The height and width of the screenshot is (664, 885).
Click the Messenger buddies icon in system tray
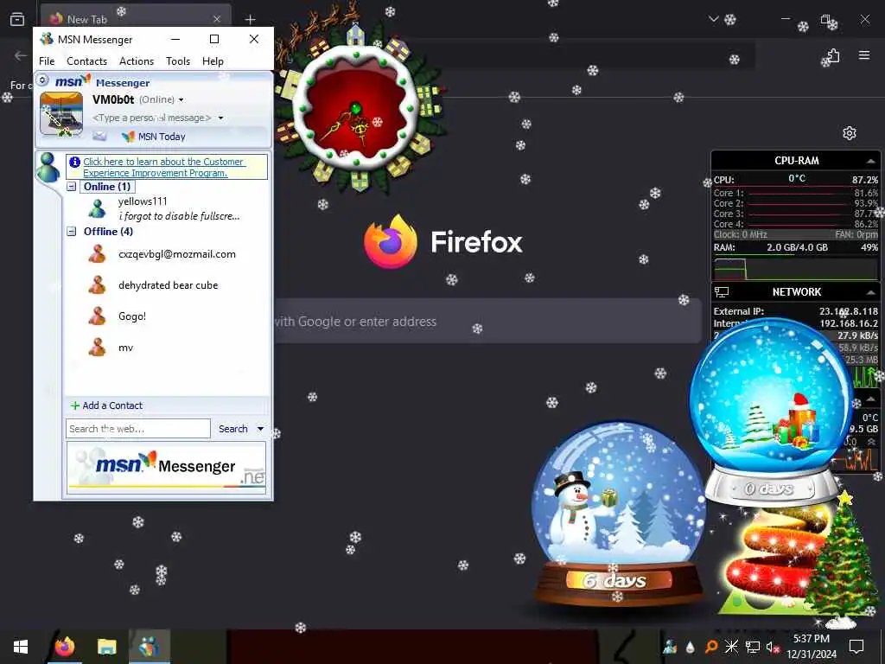[670, 647]
